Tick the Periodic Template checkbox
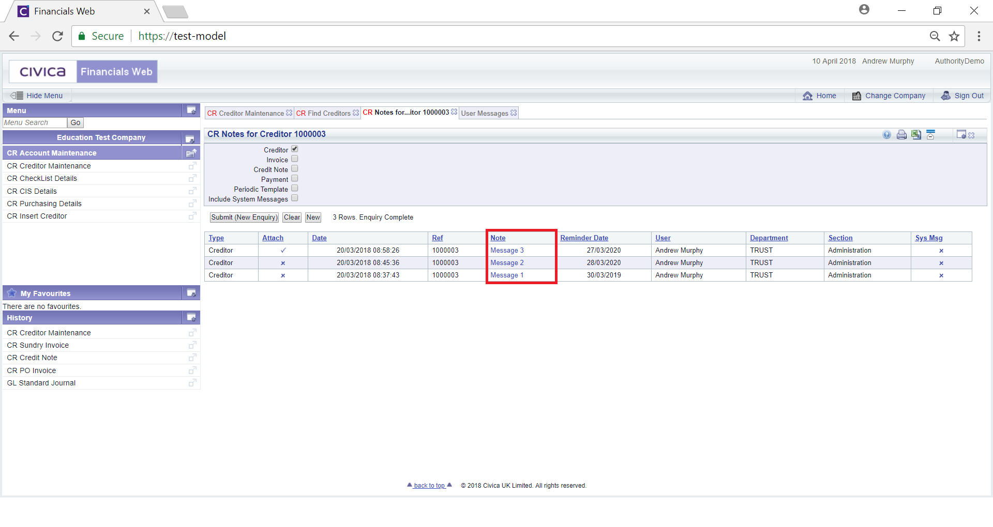The width and height of the screenshot is (993, 527). coord(295,189)
